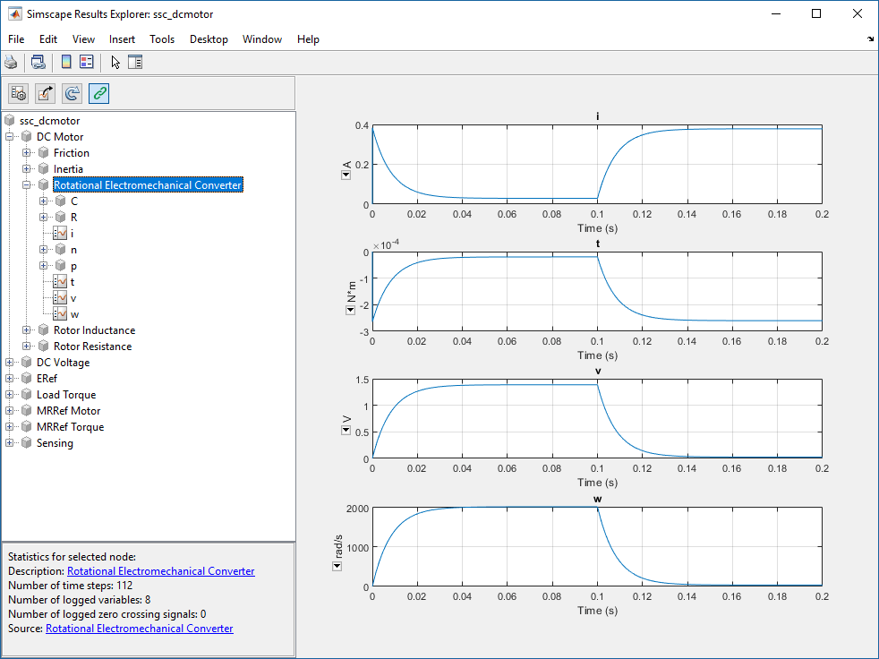
Task: Open unit dropdown for current plot A
Action: [x=346, y=175]
